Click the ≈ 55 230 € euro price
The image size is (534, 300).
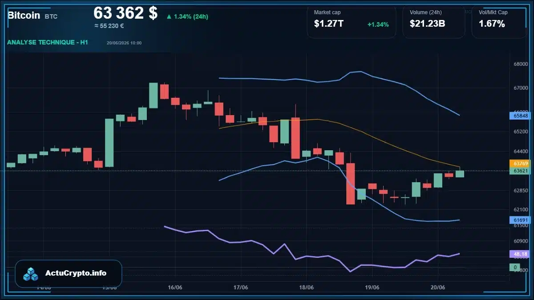tap(109, 26)
